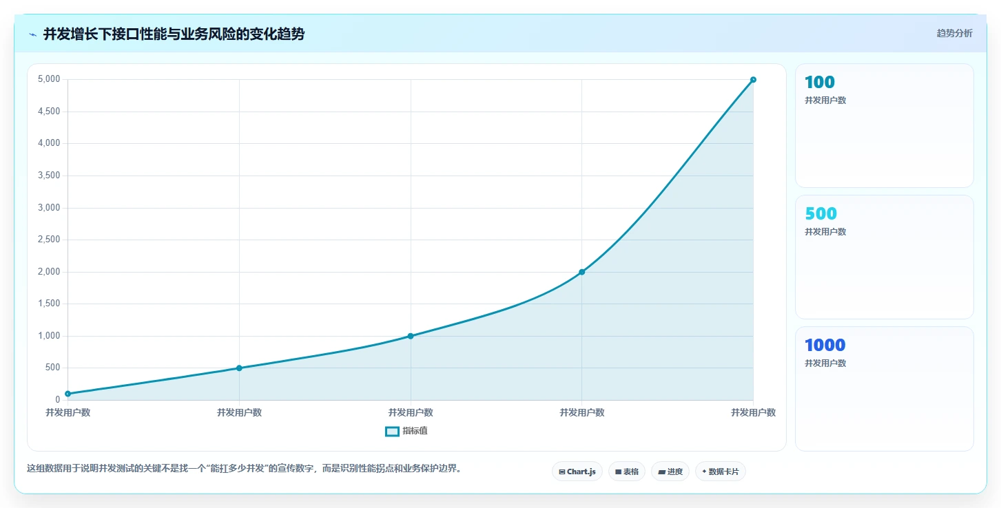1001x508 pixels.
Task: Click the data point at value 500
Action: [239, 368]
